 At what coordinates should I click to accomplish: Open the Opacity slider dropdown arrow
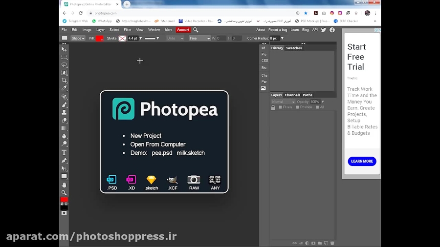coord(323,102)
